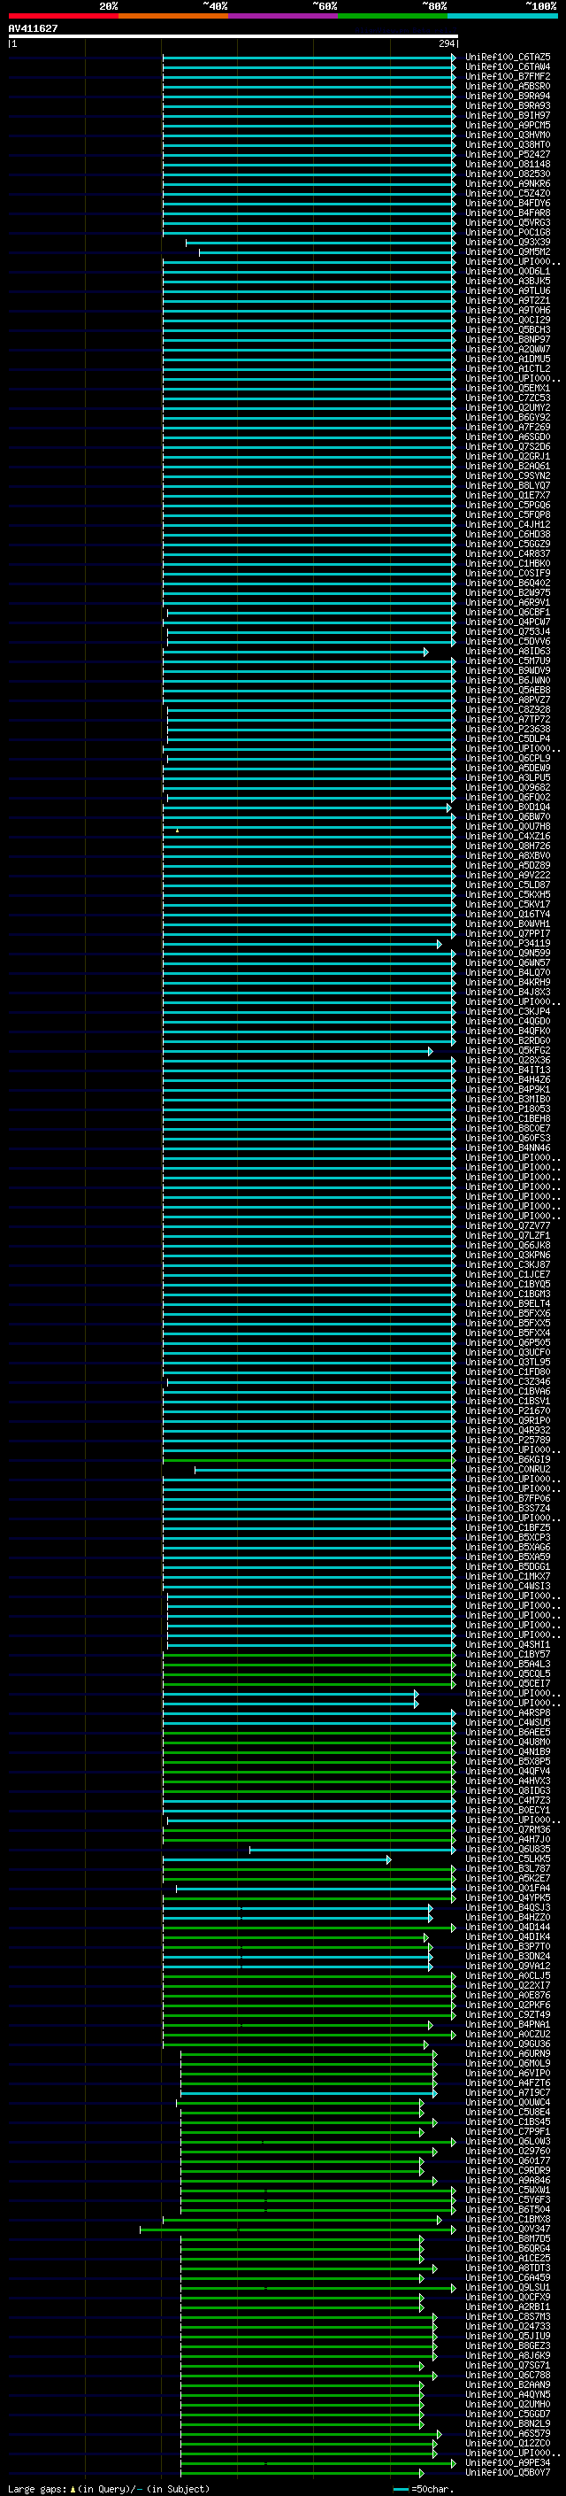Click the UniRef100_A5BSR0 entry

pos(508,86)
